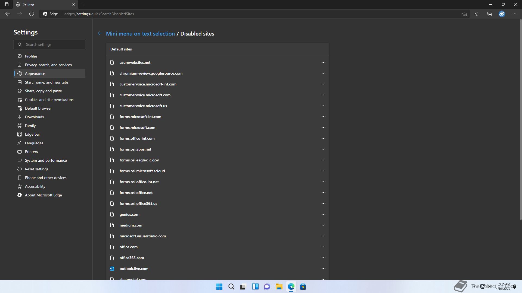Select forms.osi.office.net entry
This screenshot has width=522, height=293.
tap(217, 193)
